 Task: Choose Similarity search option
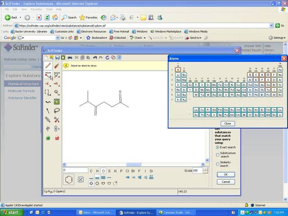[218, 164]
